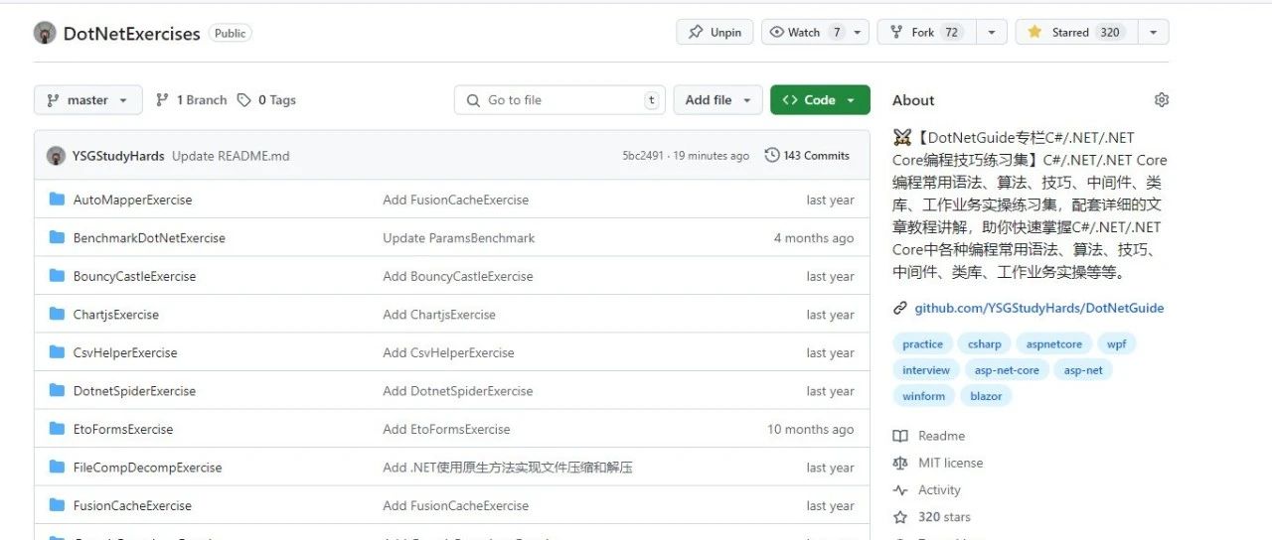Click the repository owner avatar beside DotNetExercises

[x=45, y=33]
